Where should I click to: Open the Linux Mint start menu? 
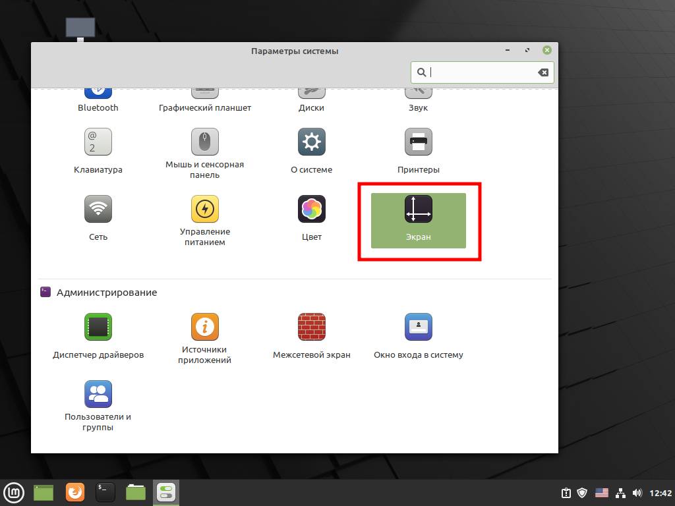click(14, 492)
